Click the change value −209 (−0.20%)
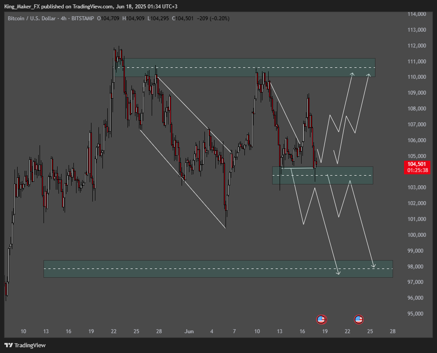This screenshot has width=437, height=353. (x=213, y=18)
